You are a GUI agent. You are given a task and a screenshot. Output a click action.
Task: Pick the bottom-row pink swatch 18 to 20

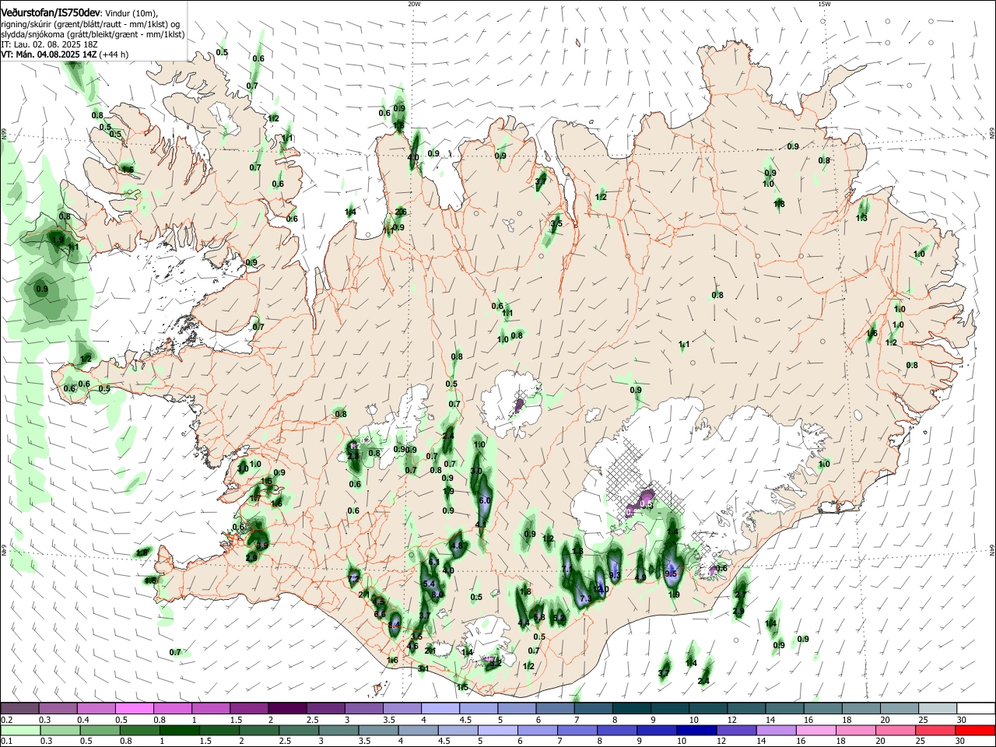[x=855, y=730]
